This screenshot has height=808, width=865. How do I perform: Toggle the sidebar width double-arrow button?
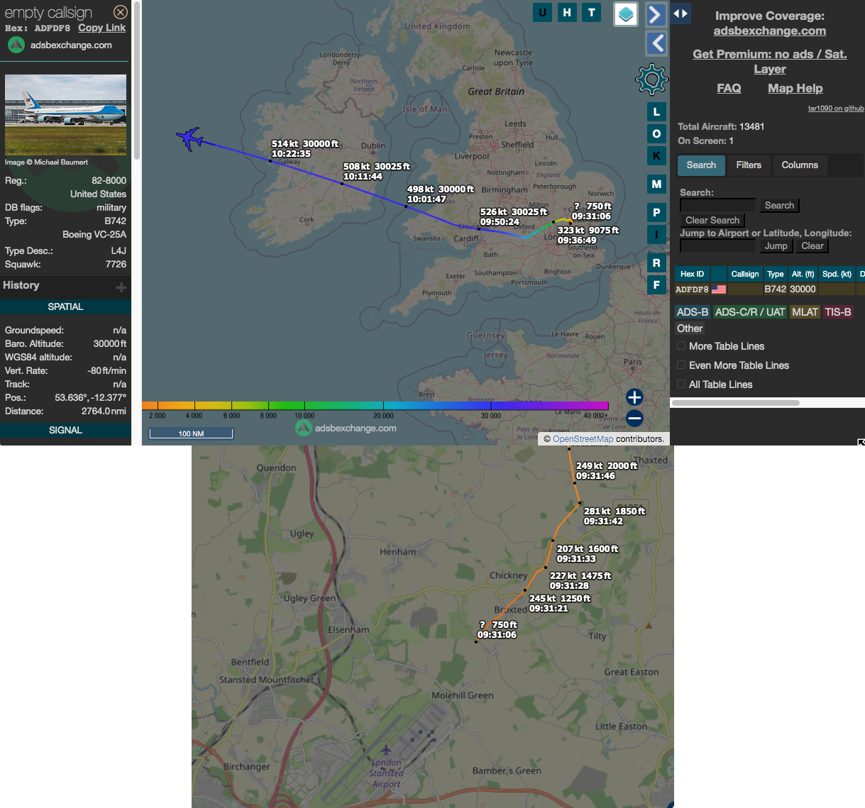tap(681, 13)
